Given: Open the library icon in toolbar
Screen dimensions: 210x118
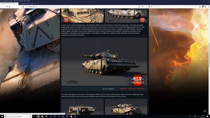Looking at the screenshot, I should (x=200, y=7).
